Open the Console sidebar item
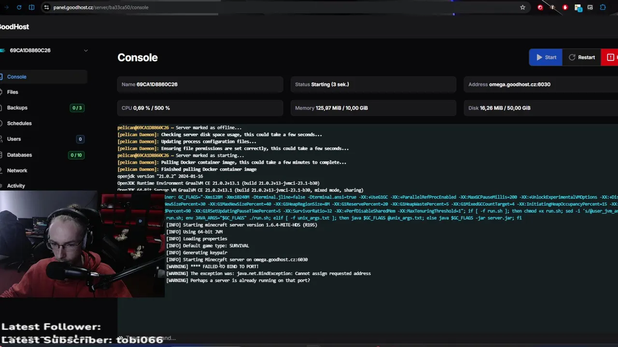 [43, 77]
